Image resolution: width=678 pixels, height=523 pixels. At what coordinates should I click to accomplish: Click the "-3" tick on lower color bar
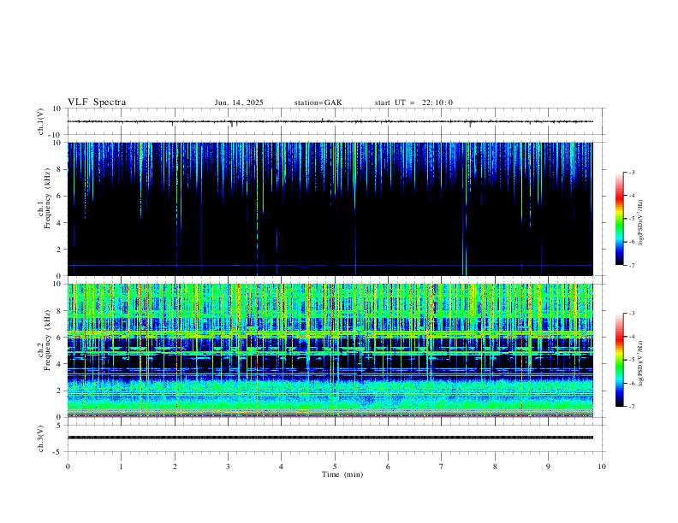click(631, 314)
